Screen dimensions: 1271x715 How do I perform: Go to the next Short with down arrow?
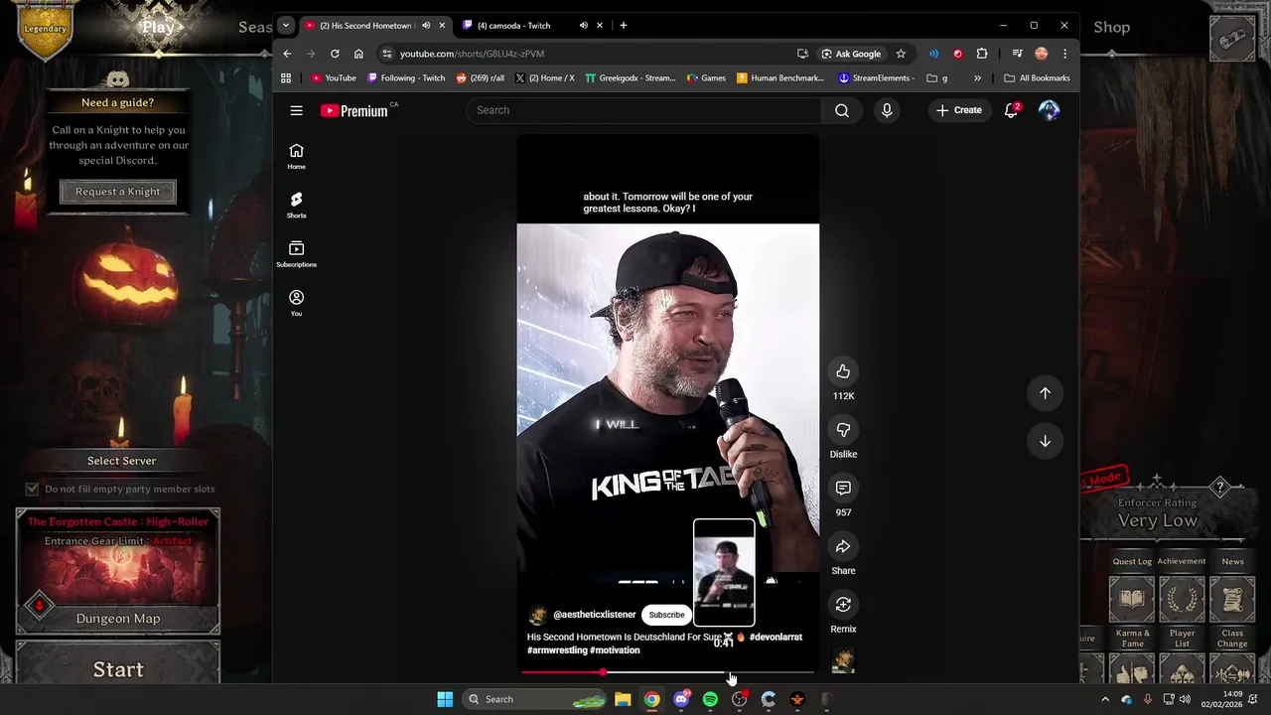(1045, 441)
